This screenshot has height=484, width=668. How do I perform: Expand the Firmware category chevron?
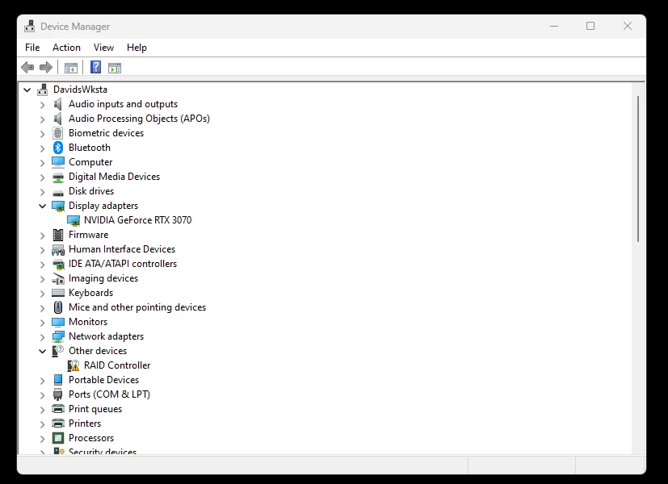[42, 236]
